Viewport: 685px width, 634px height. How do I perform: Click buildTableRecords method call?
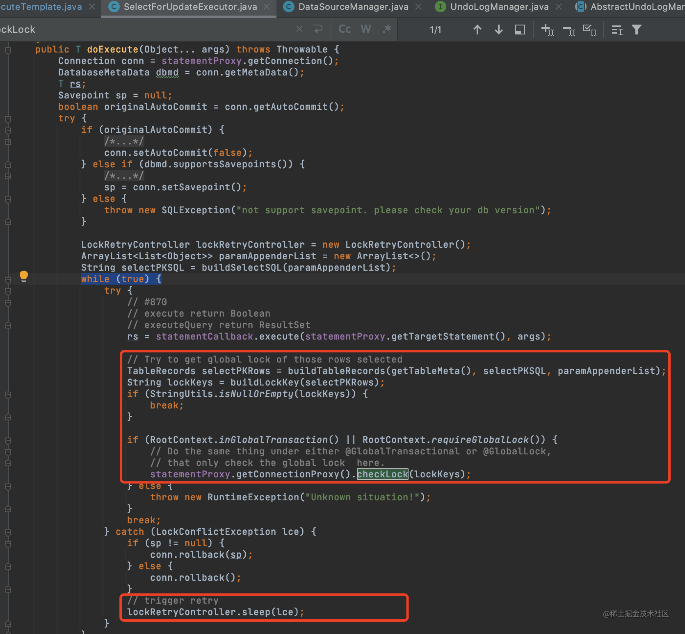point(336,371)
